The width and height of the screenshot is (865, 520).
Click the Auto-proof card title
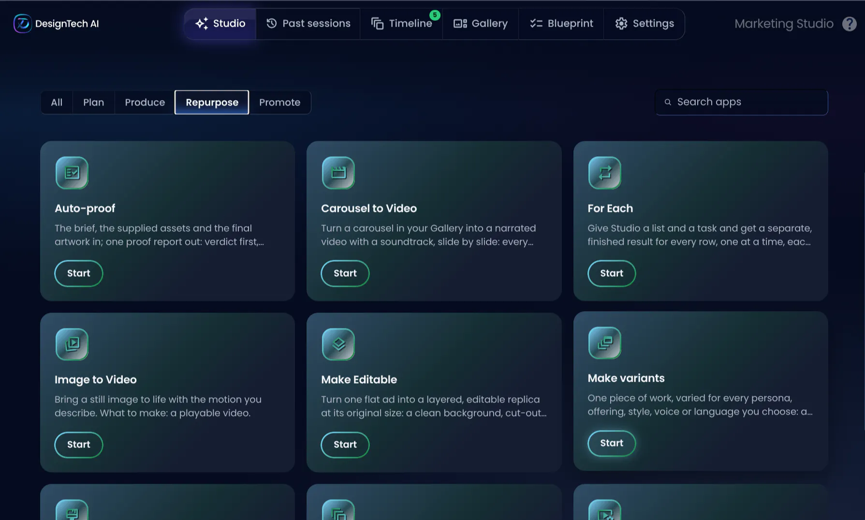click(x=85, y=208)
